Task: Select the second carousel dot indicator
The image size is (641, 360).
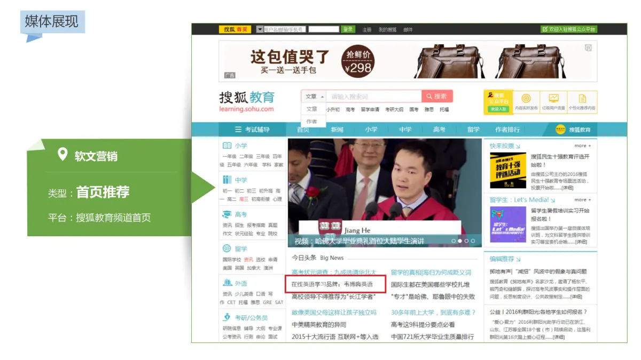Action: click(460, 241)
